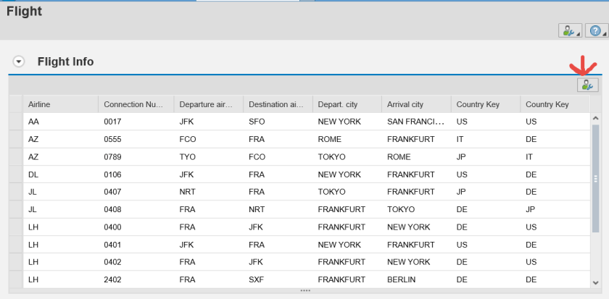Open the table personalization settings icon
The image size is (609, 299).
pos(587,85)
